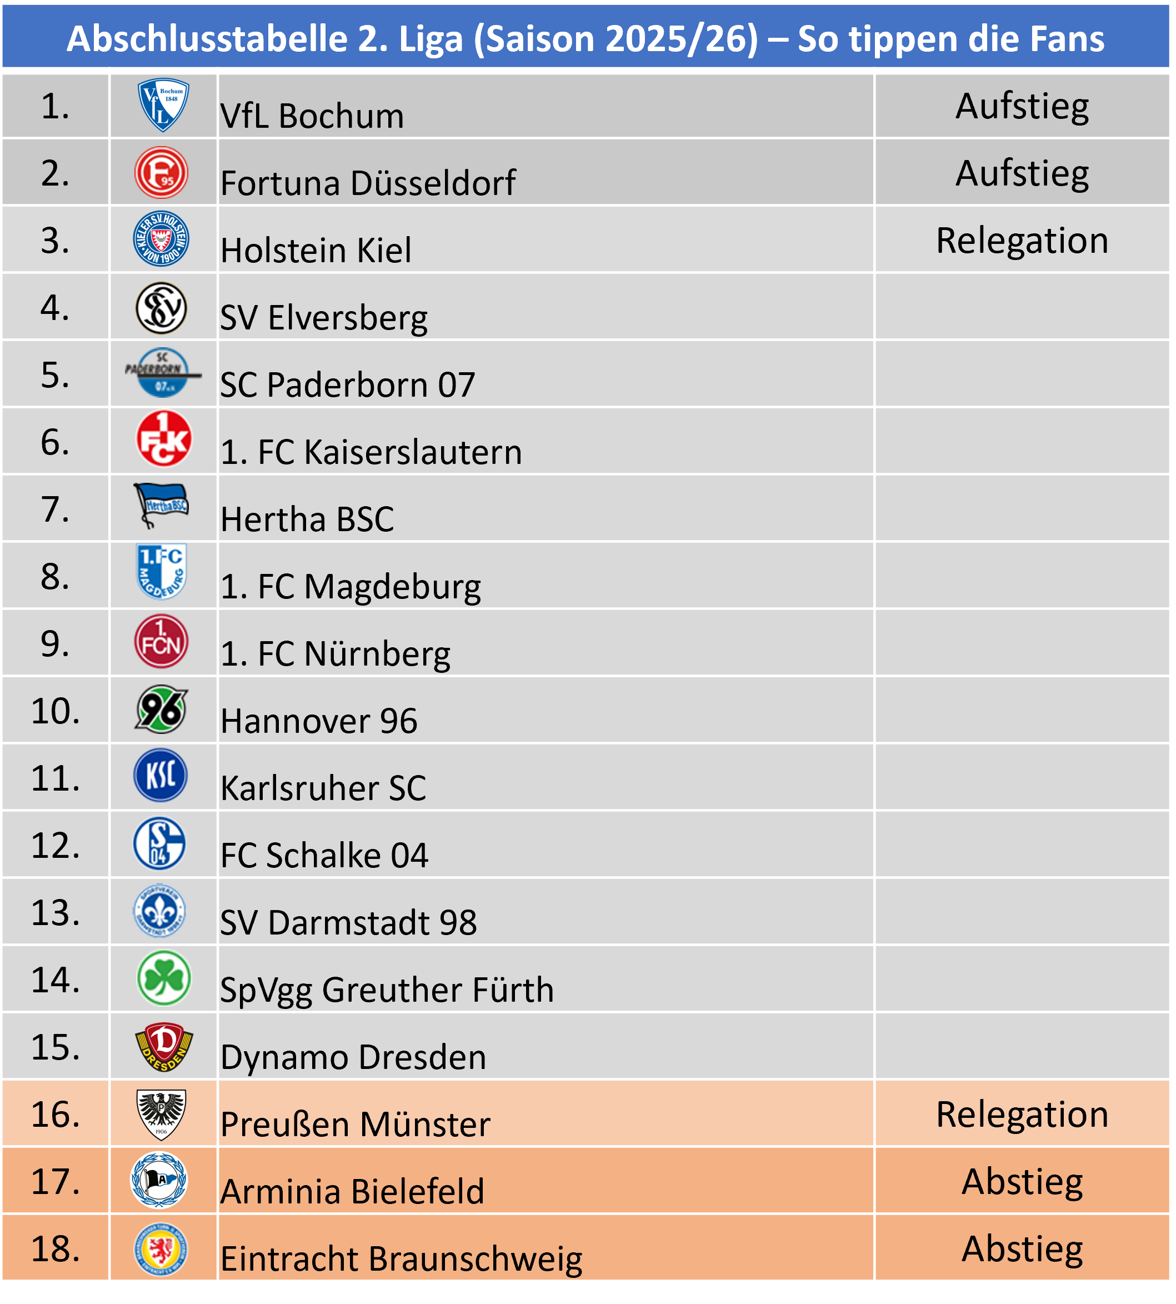The image size is (1176, 1304).
Task: Click the FC Schalke 04 crest
Action: click(159, 844)
